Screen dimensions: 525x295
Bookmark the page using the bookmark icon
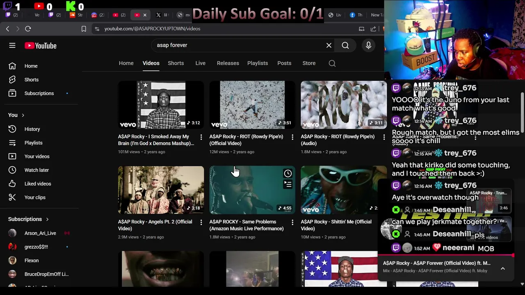[84, 29]
